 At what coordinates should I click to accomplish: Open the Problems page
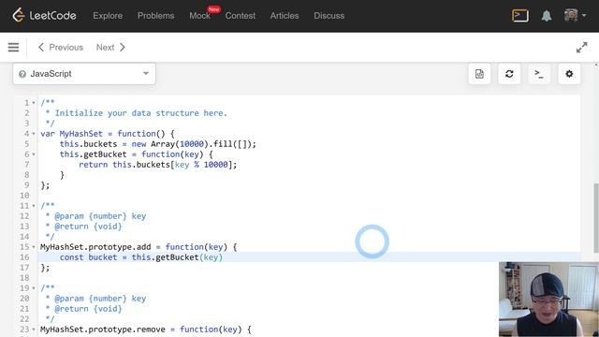pyautogui.click(x=156, y=16)
